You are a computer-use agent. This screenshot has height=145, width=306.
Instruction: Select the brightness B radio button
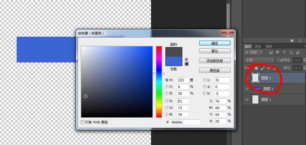(167, 93)
